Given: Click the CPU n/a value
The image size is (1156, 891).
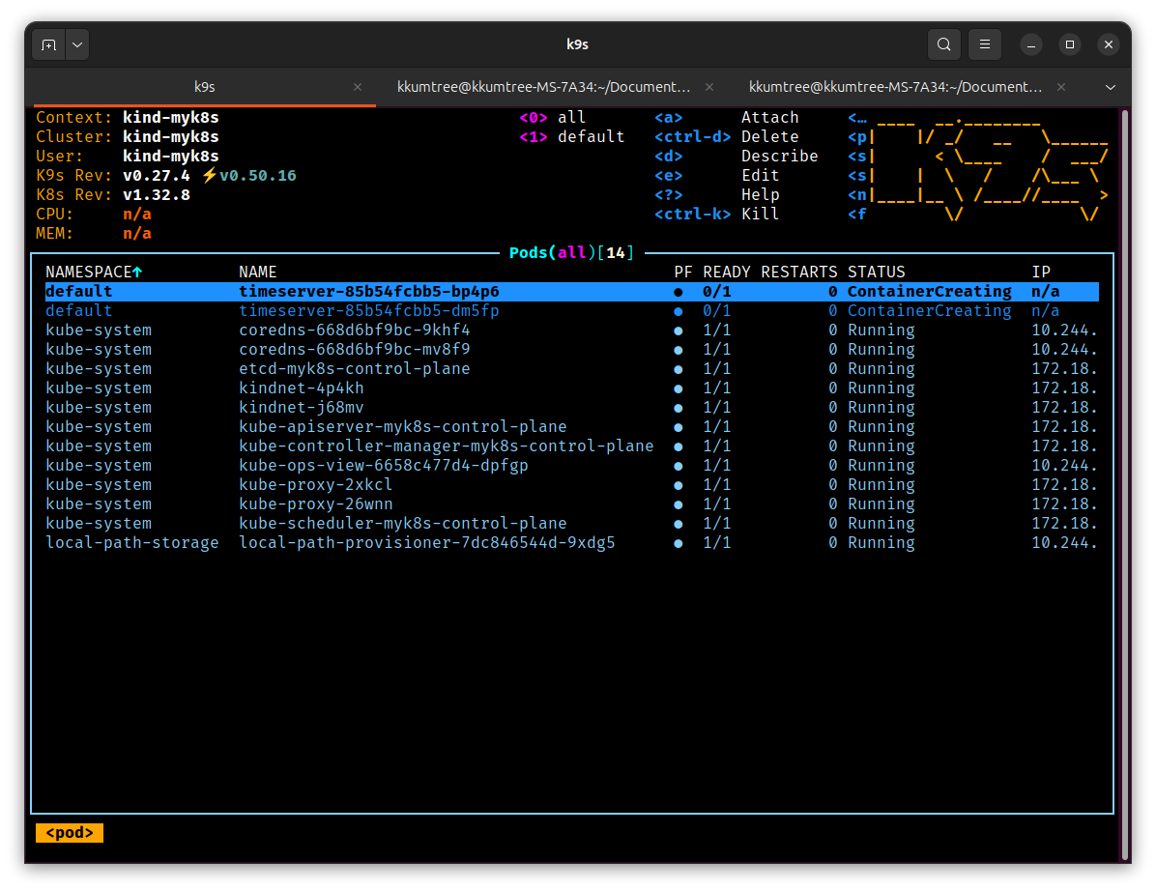Looking at the screenshot, I should [x=137, y=215].
